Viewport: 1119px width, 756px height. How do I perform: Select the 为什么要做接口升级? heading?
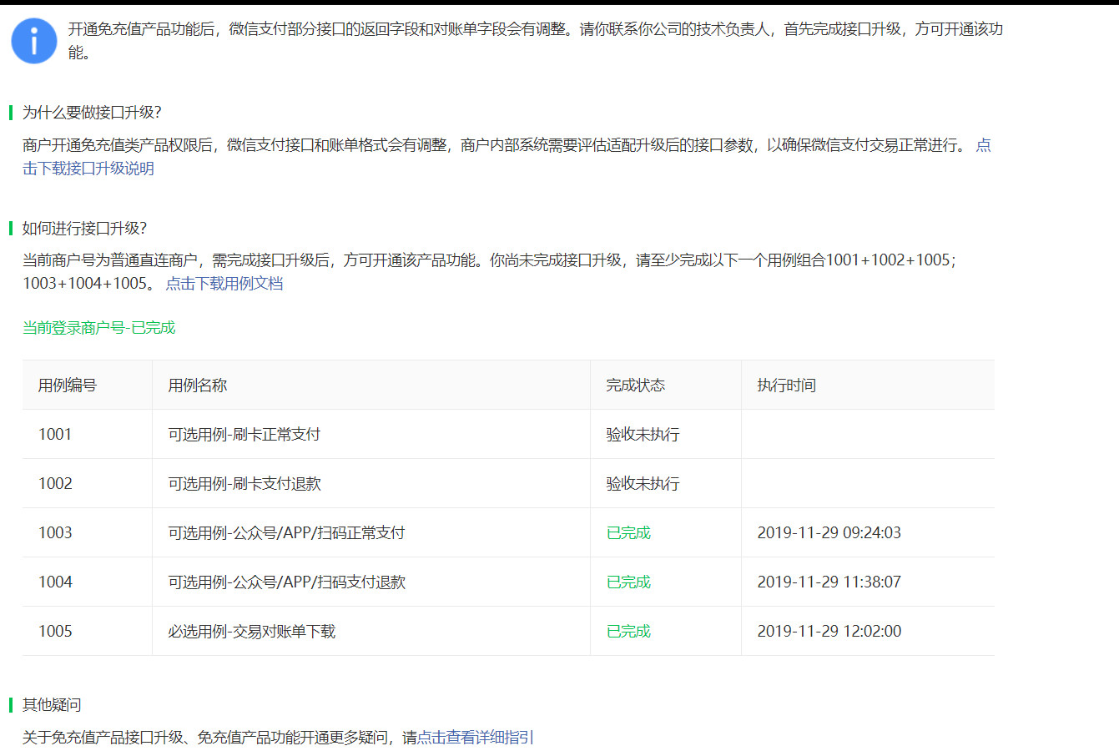point(92,113)
